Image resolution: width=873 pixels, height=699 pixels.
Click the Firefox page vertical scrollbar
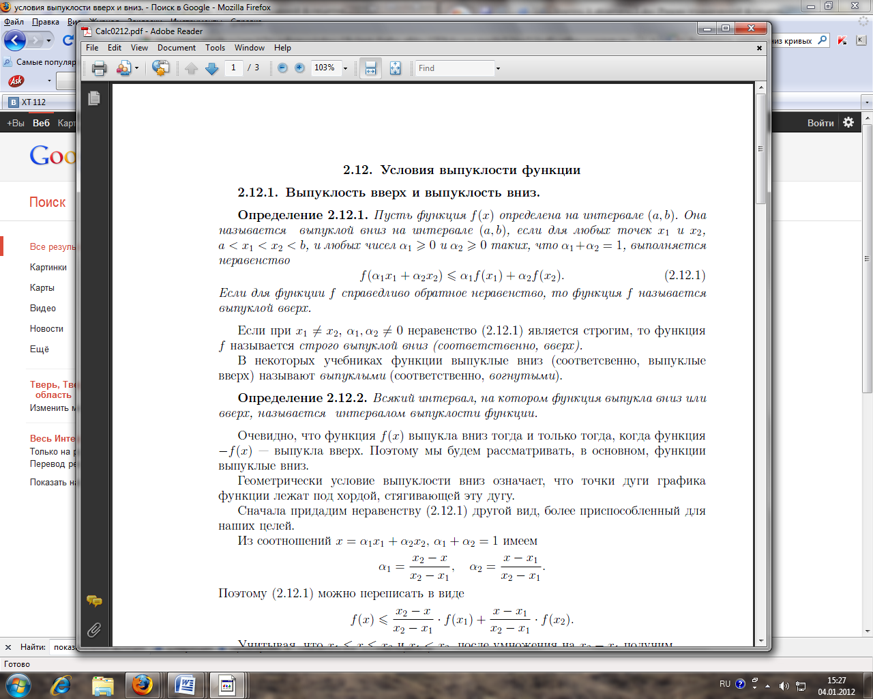[868, 259]
